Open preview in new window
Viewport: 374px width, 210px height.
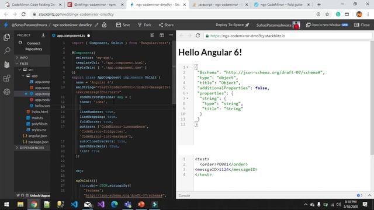[327, 24]
